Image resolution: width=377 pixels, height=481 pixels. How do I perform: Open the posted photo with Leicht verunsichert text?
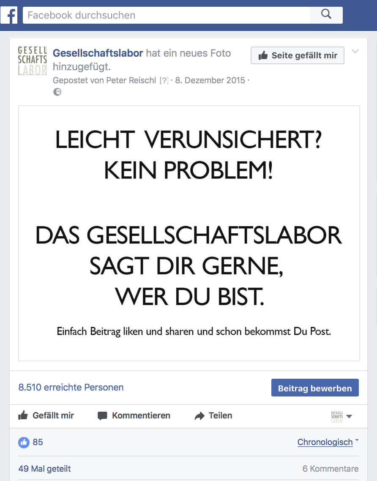[x=189, y=233]
